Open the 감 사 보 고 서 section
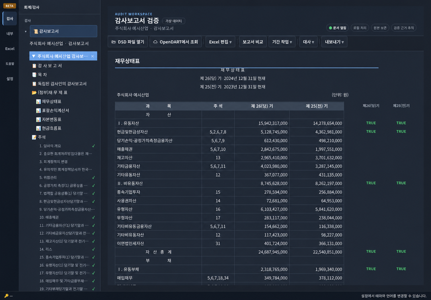 coord(50,66)
